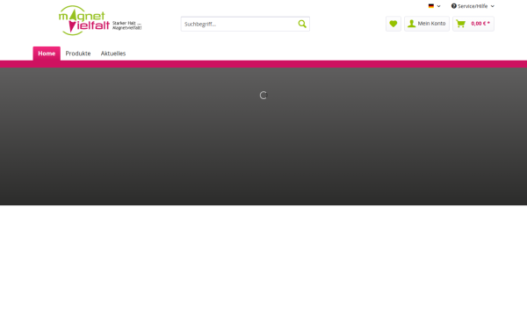527x329 pixels.
Task: Open the wishlist heart icon
Action: point(393,24)
